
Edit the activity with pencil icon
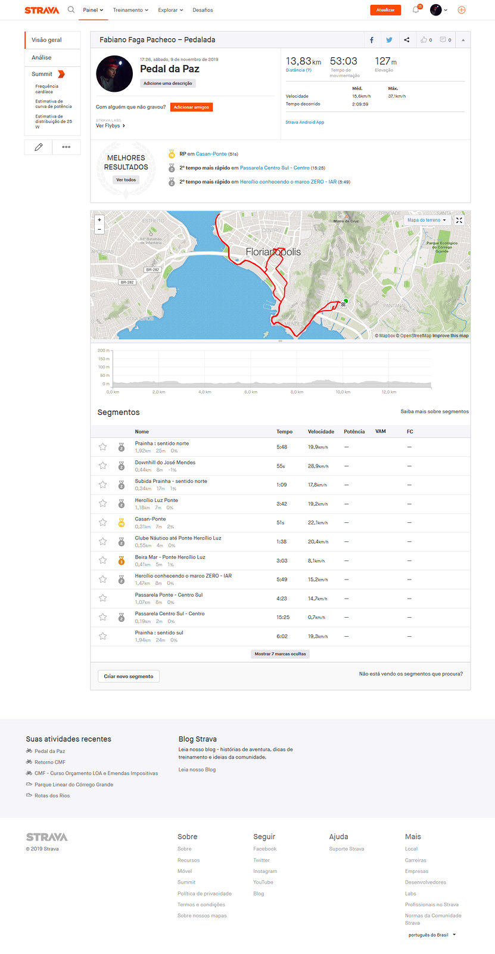click(x=39, y=147)
